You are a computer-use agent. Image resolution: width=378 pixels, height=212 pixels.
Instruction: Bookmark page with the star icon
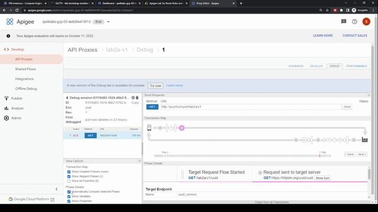pos(327,11)
